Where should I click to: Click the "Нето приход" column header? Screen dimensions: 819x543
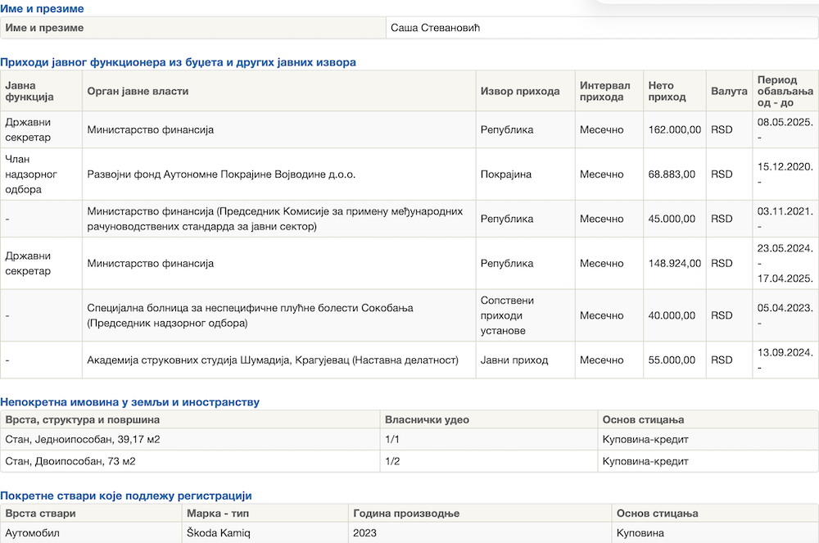click(667, 91)
